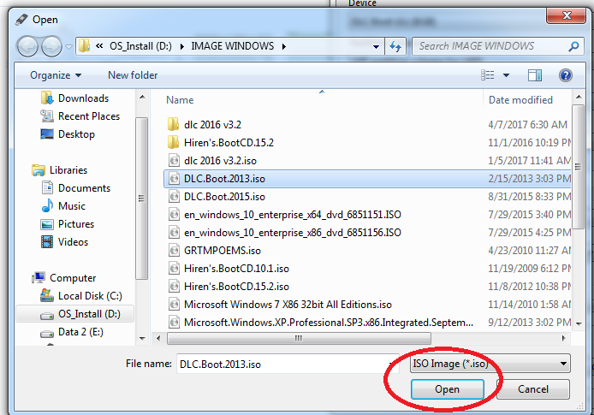The width and height of the screenshot is (594, 415).
Task: Click folder icon of dlc 2016 v3.2
Action: pos(173,124)
